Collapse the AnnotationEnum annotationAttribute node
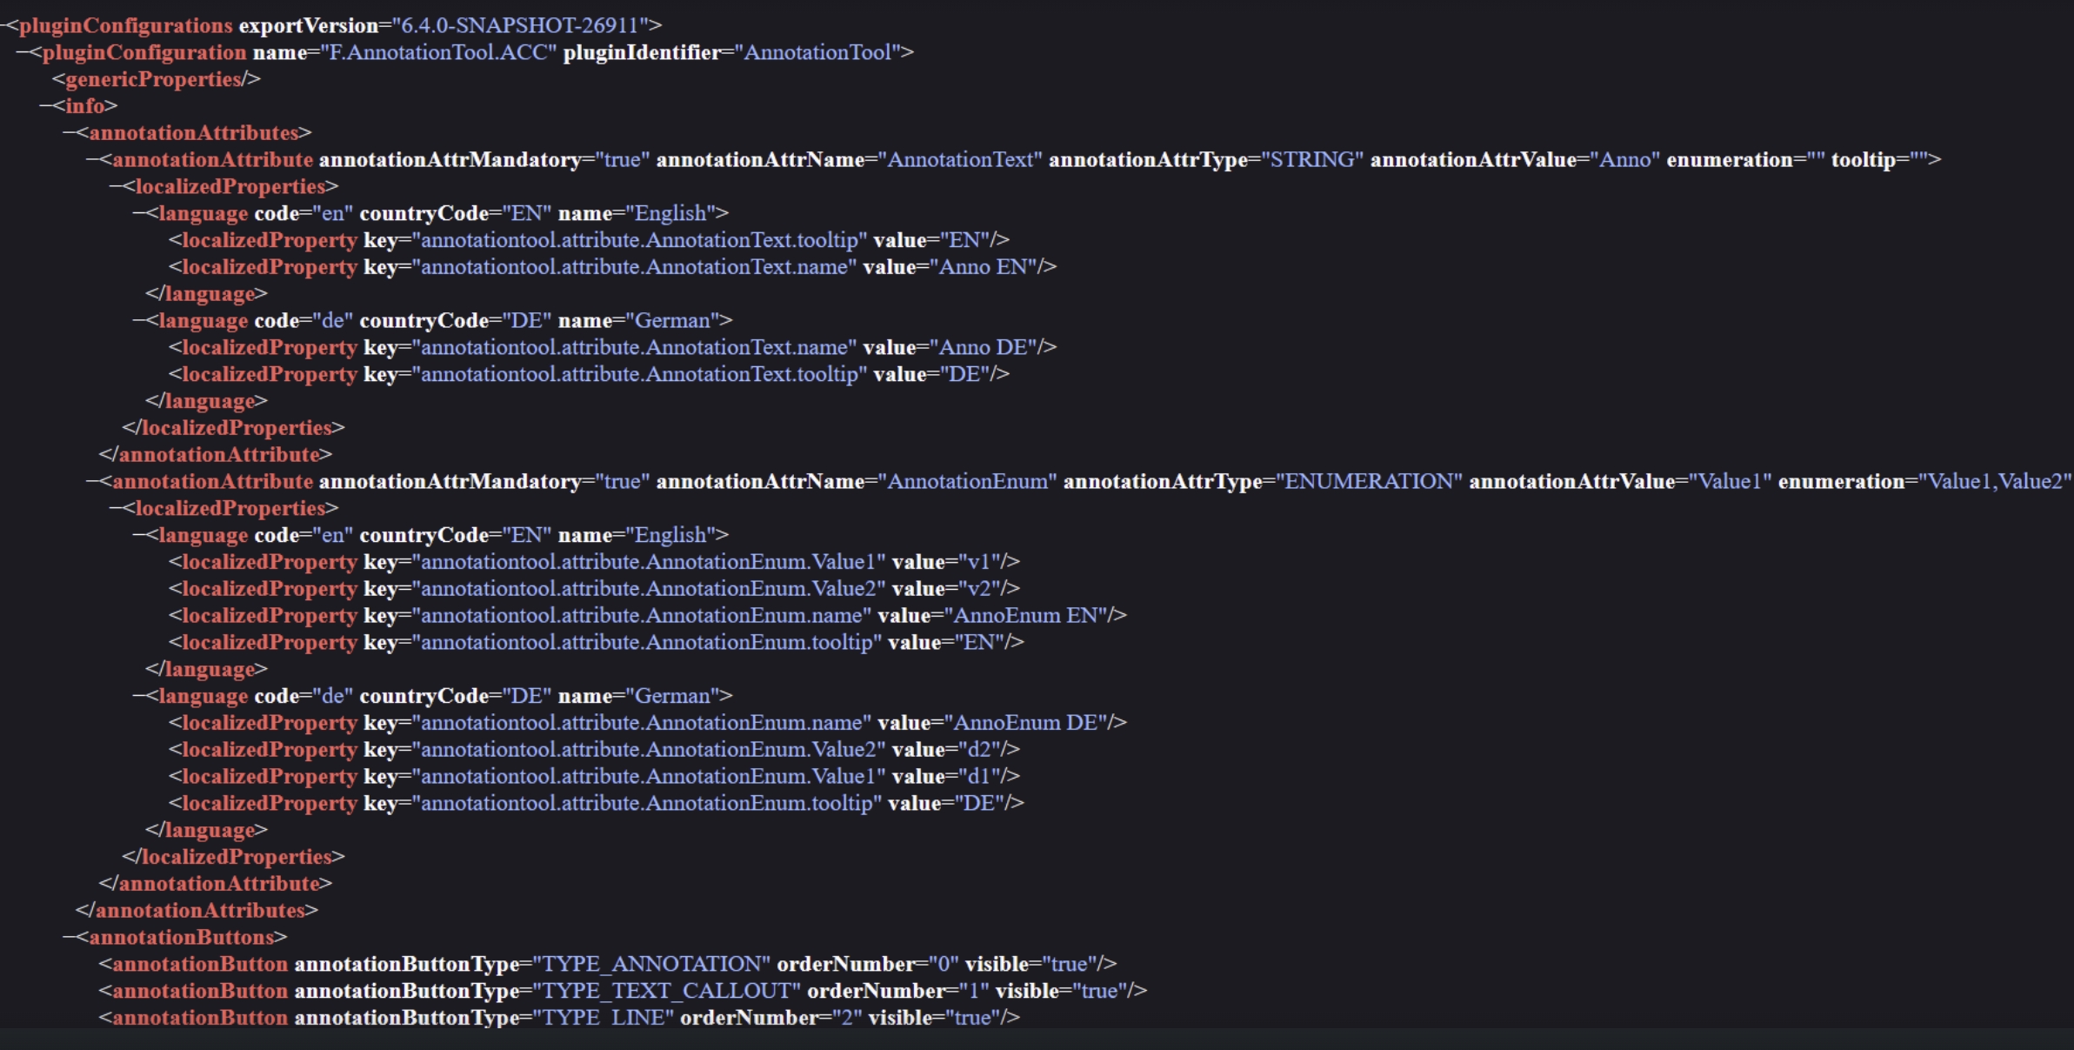The image size is (2074, 1050). tap(92, 482)
